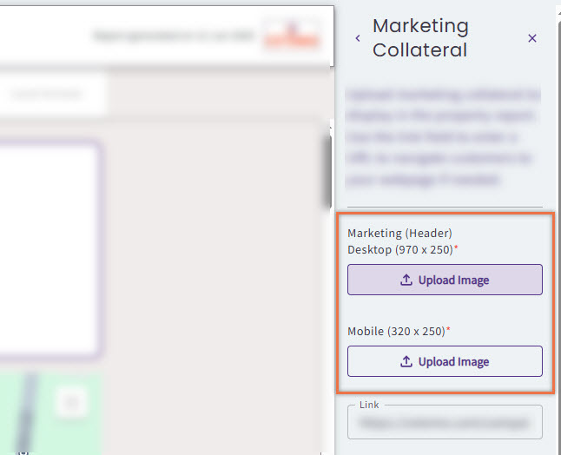
Task: Click the "Marketing (Header)" label
Action: [399, 234]
